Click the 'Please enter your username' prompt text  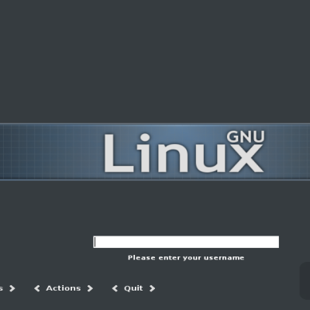186,258
